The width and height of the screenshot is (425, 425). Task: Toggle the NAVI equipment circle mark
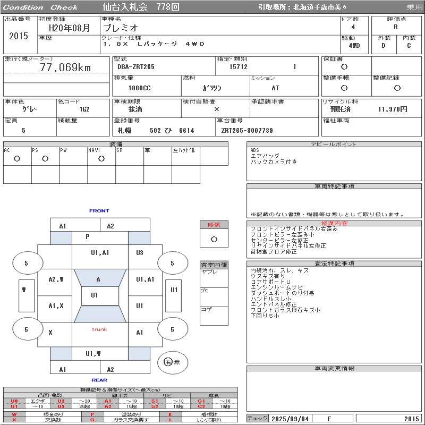pyautogui.click(x=101, y=158)
